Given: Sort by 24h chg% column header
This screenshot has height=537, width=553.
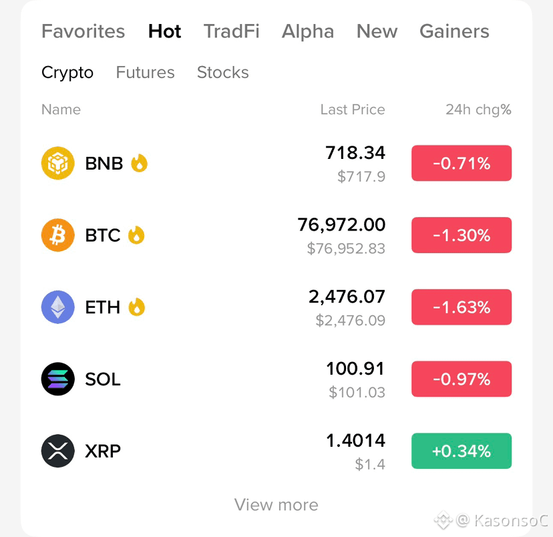Looking at the screenshot, I should 478,110.
